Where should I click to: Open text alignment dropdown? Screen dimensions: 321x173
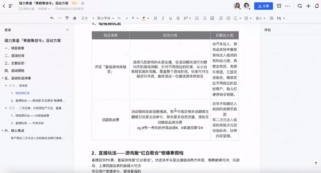coord(237,18)
